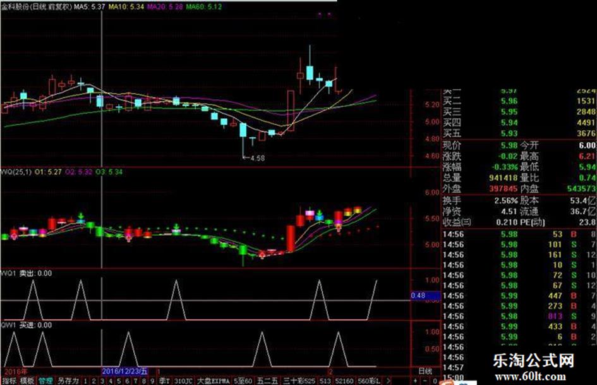The width and height of the screenshot is (597, 385).
Task: Click the 今开 value 6.00
Action: click(x=588, y=145)
